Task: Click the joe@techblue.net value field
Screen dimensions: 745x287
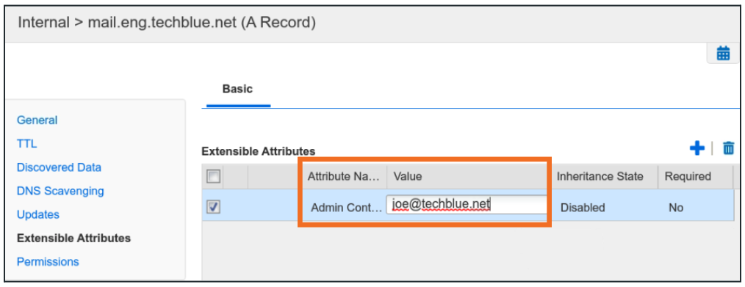Action: [x=467, y=205]
